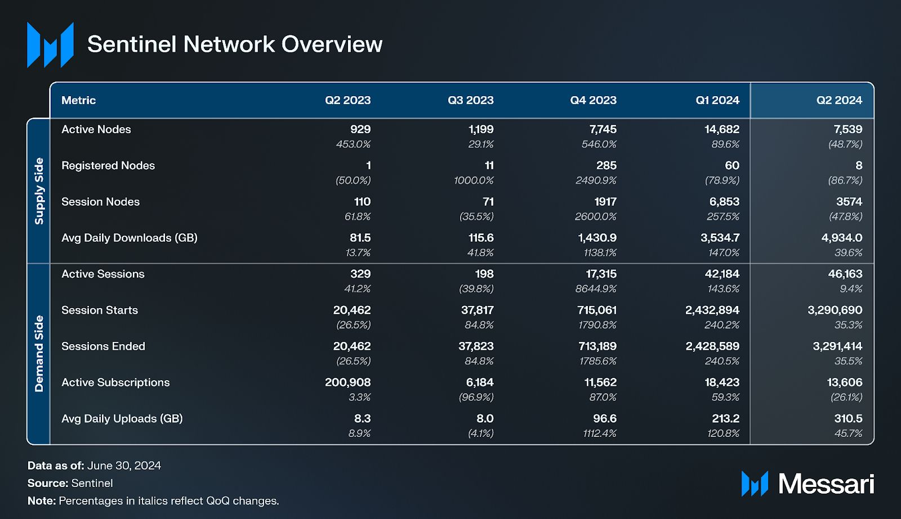
Task: Click the Active Subscriptions value 13,606
Action: pos(845,382)
